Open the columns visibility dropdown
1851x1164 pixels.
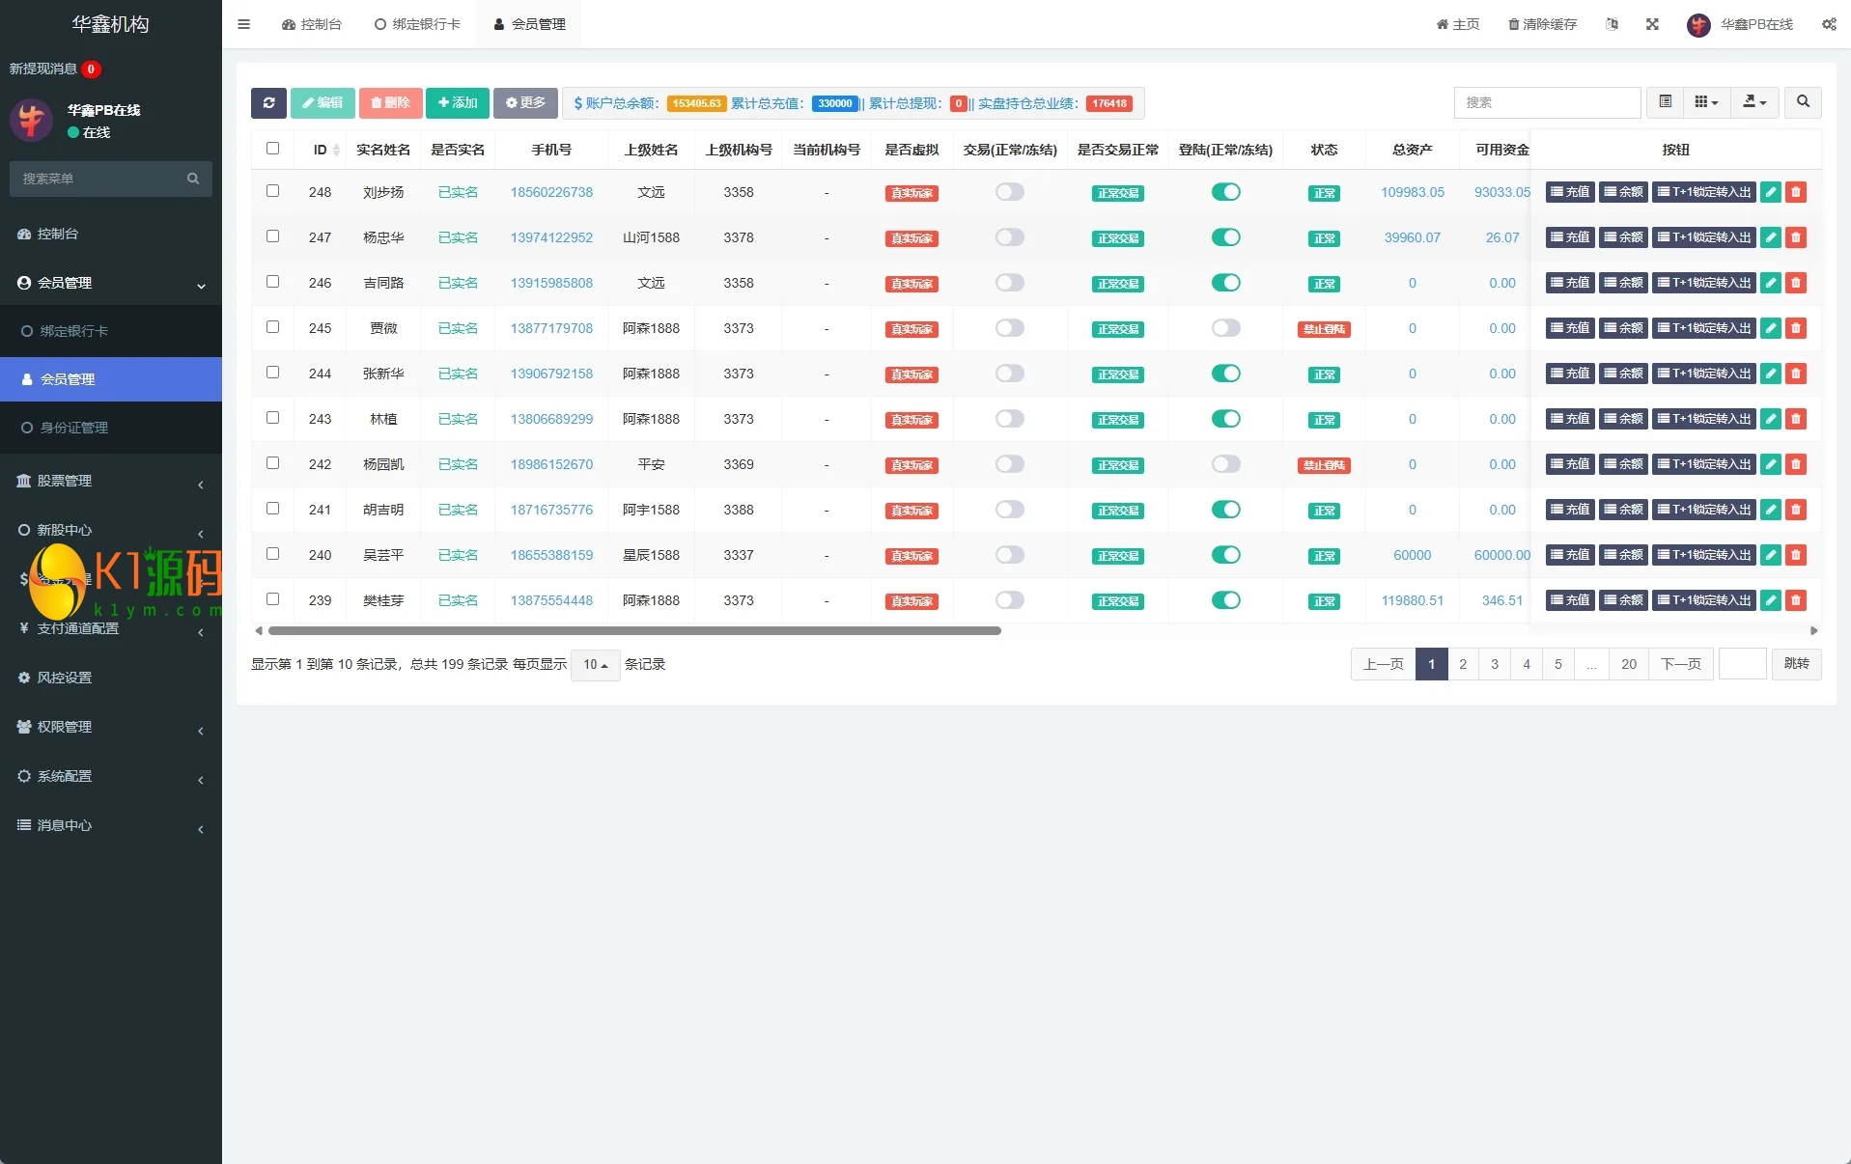[1706, 102]
